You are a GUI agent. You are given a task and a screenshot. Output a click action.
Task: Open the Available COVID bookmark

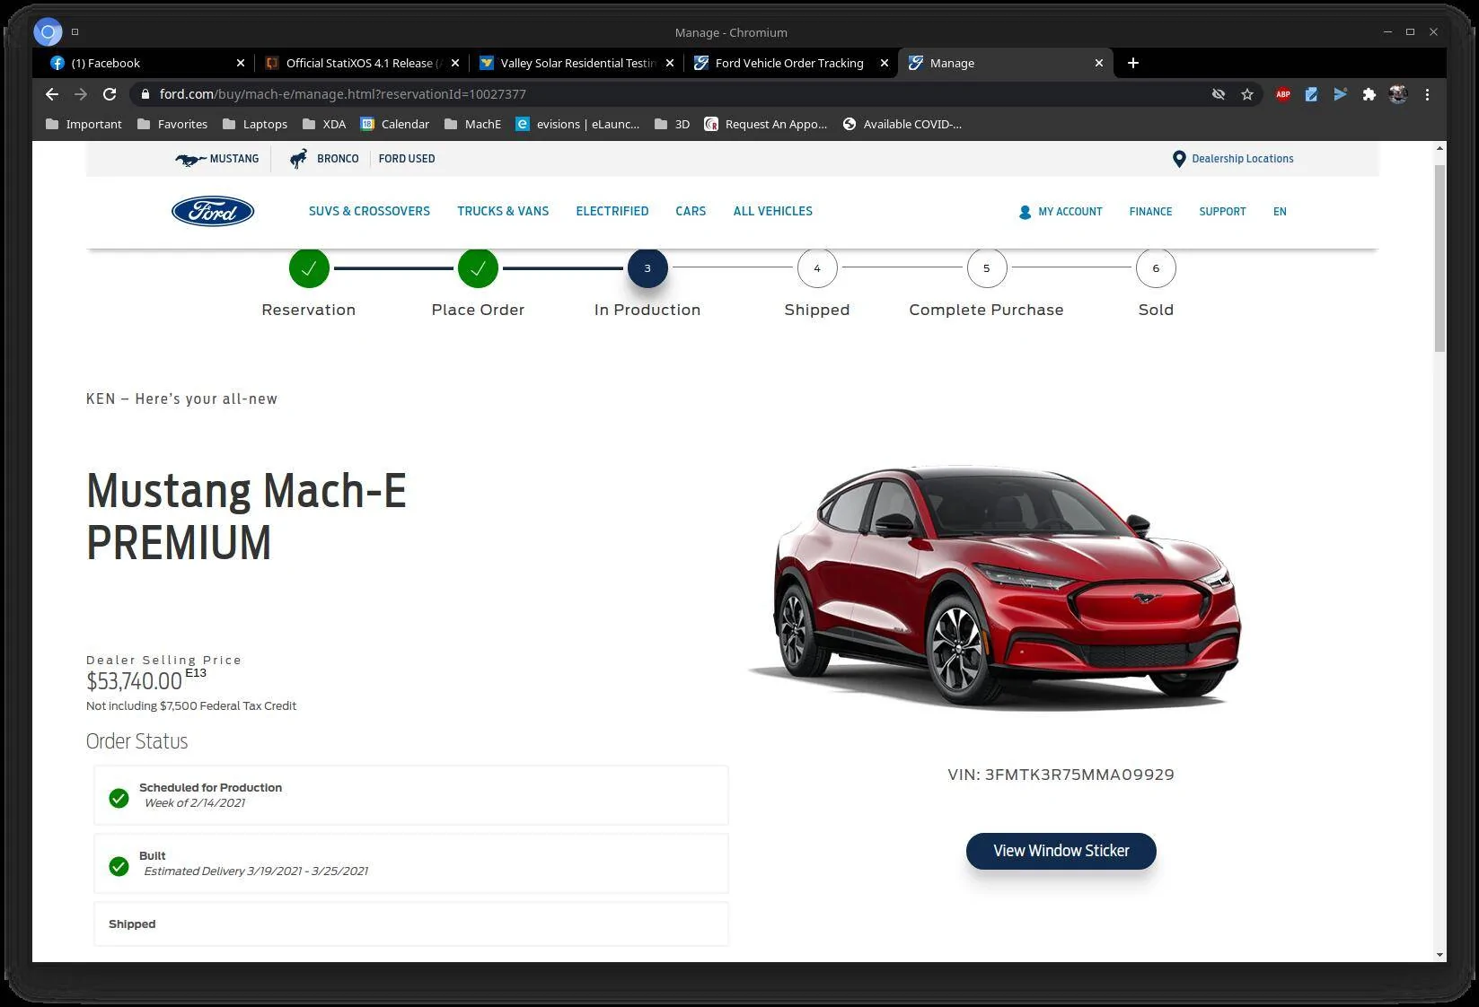pyautogui.click(x=902, y=124)
